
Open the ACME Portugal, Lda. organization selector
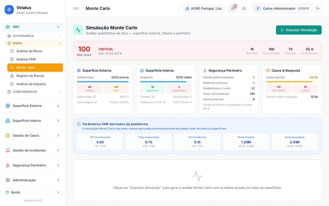(x=204, y=9)
